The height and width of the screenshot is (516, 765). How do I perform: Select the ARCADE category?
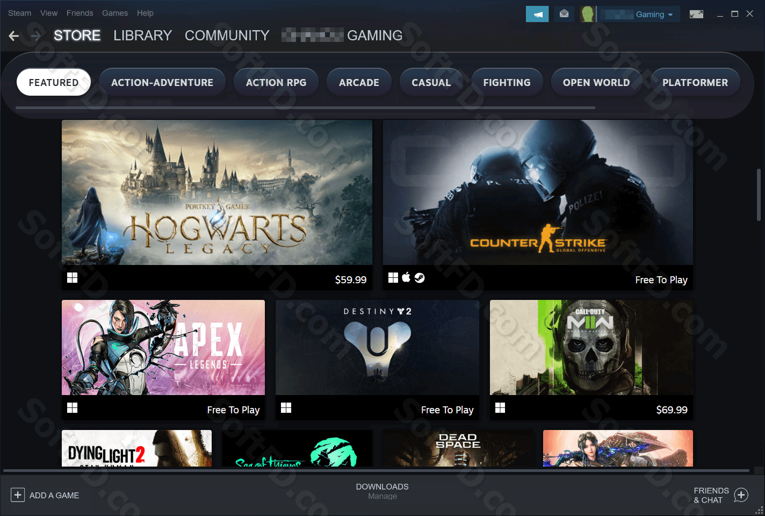[x=359, y=82]
